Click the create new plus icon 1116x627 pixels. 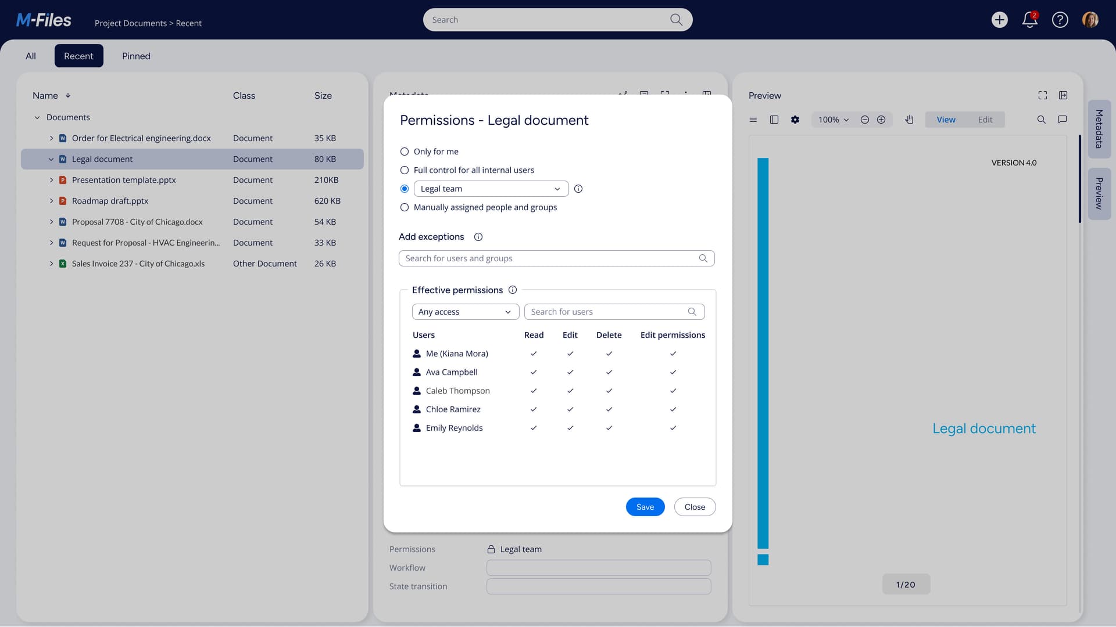(999, 20)
